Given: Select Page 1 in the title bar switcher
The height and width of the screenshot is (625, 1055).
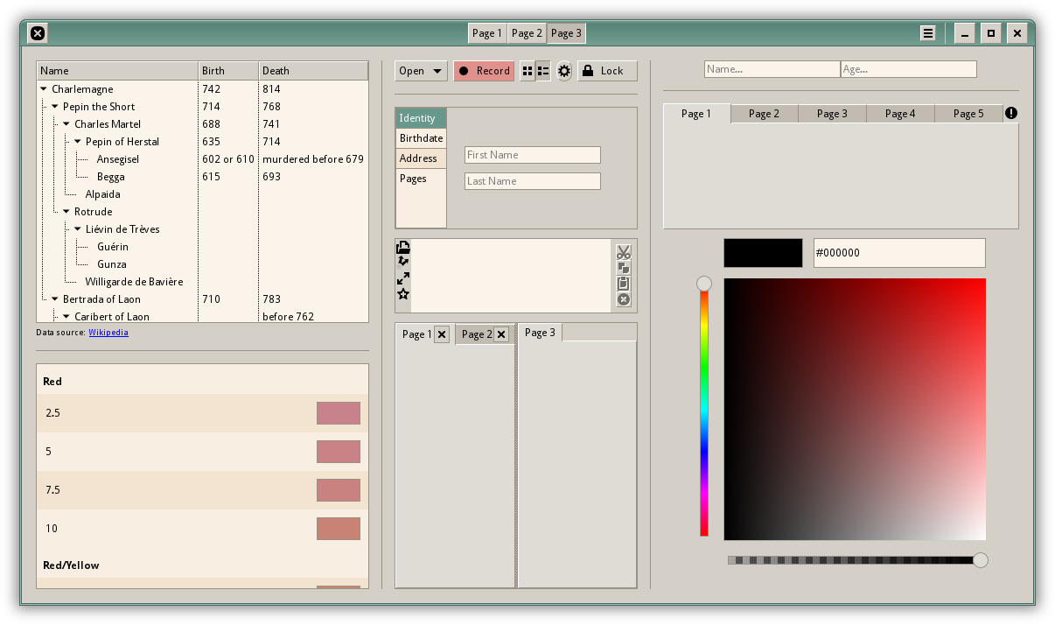Looking at the screenshot, I should [487, 33].
